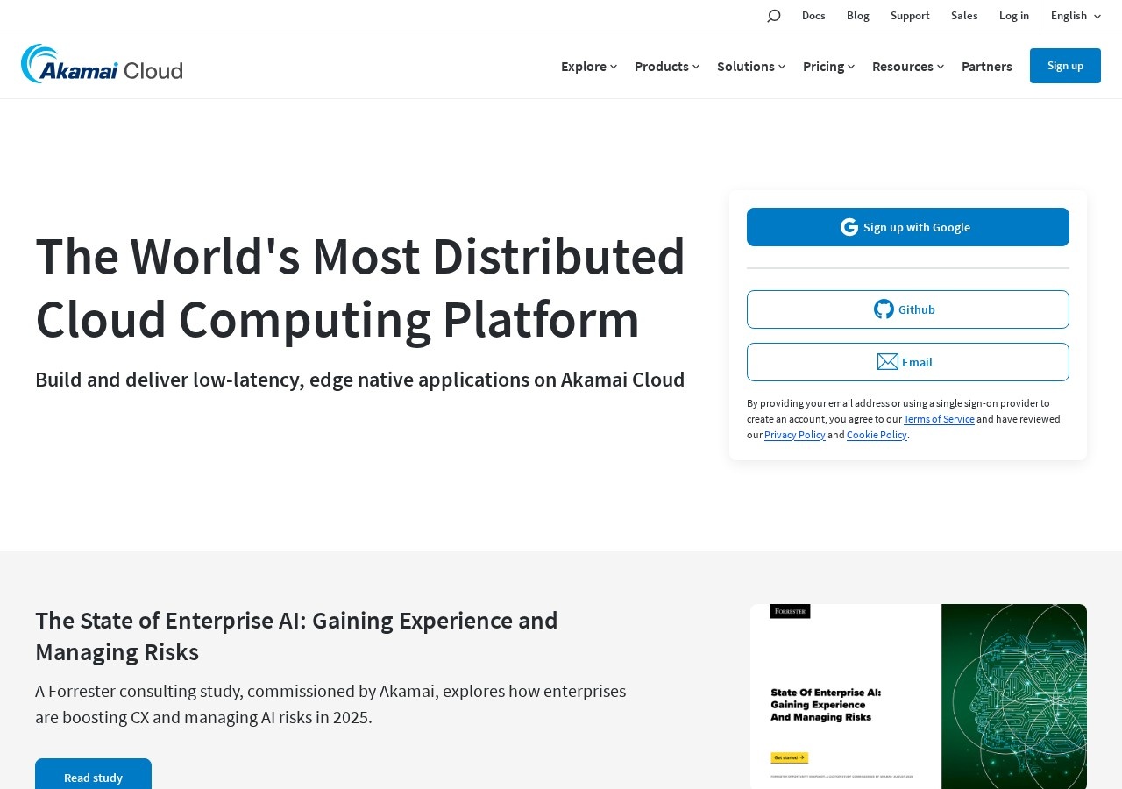Expand the Resources menu

908,66
